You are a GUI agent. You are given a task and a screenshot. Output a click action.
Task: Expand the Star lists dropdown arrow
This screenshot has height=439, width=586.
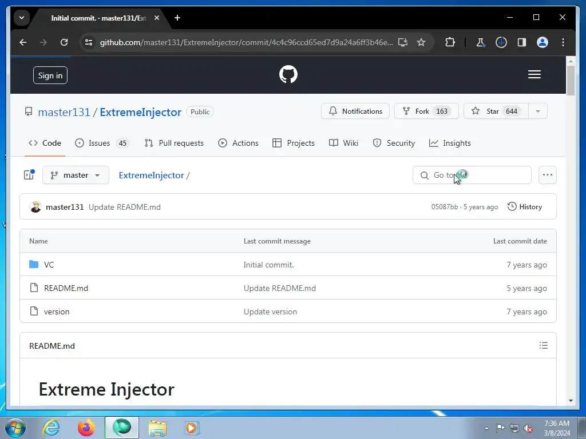pos(538,111)
